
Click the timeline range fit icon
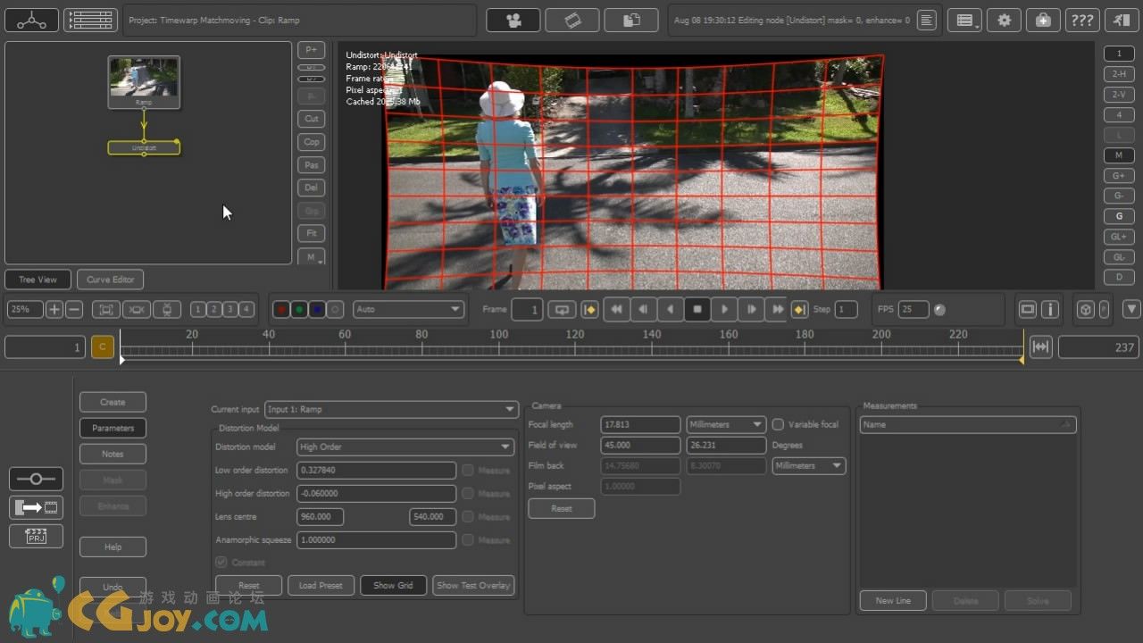click(x=1040, y=347)
